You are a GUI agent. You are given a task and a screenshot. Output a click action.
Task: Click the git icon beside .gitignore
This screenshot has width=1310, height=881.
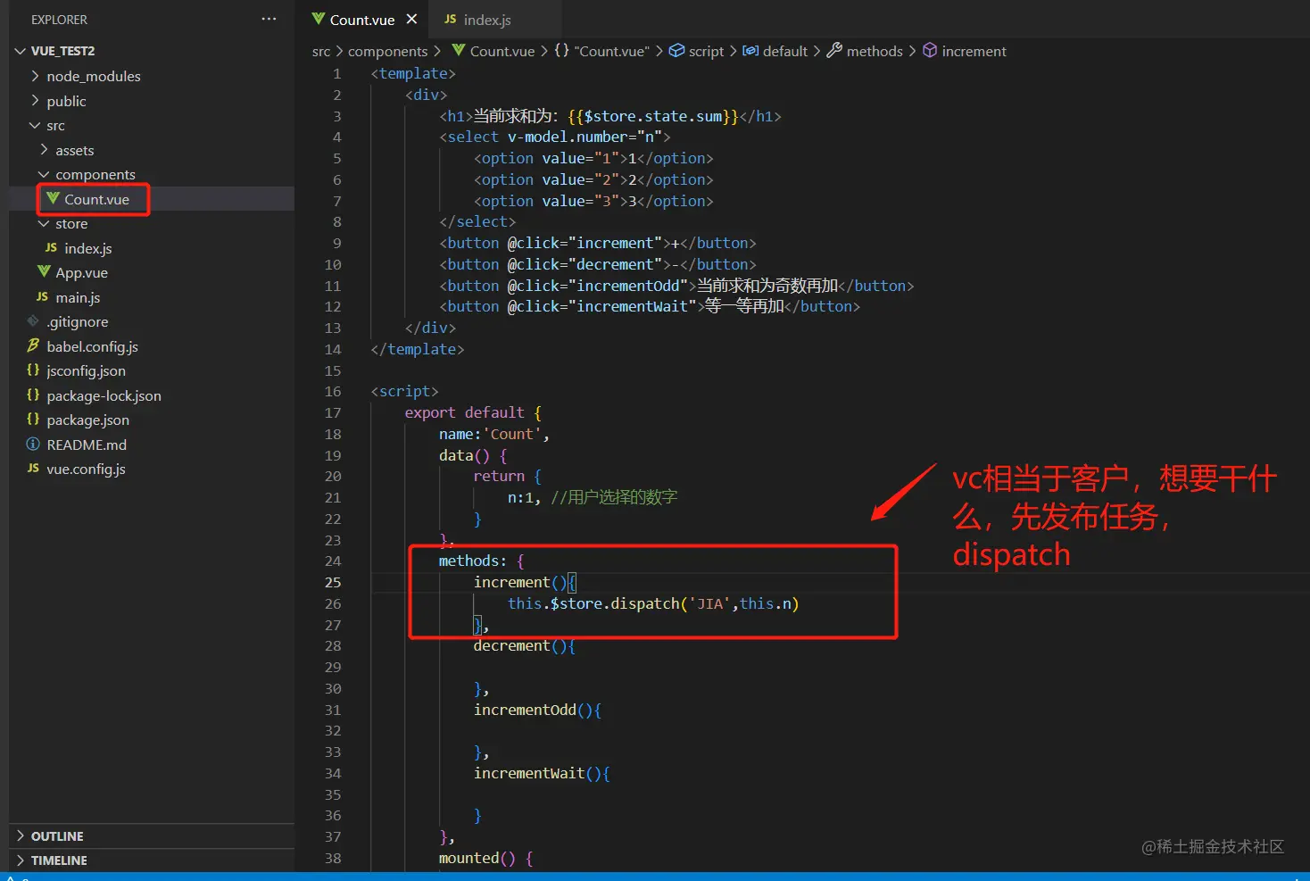coord(33,321)
